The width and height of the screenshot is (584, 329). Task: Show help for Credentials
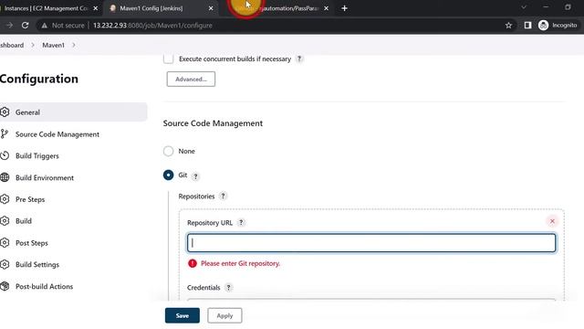(x=228, y=288)
